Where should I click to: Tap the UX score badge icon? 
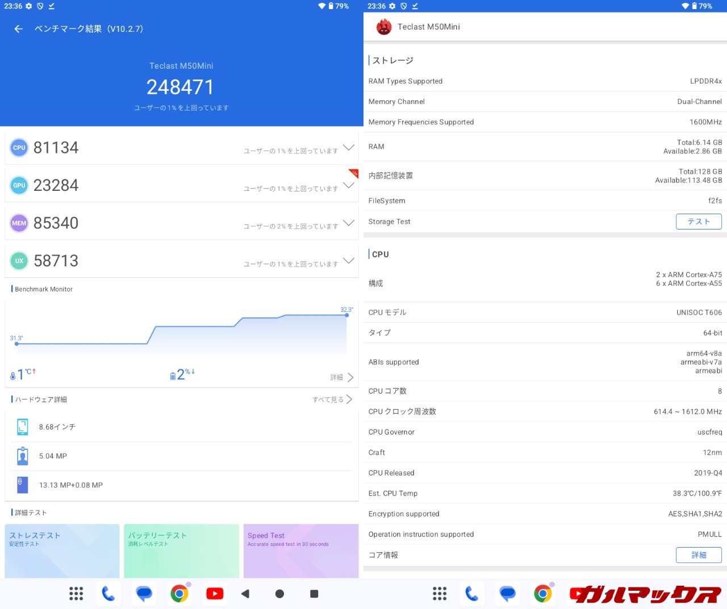19,261
